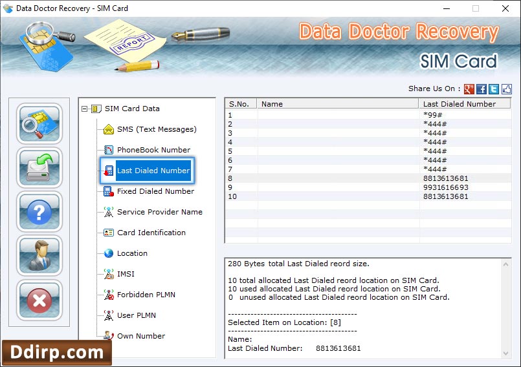
Task: Collapse the SIM Card Data tree node
Action: point(84,109)
